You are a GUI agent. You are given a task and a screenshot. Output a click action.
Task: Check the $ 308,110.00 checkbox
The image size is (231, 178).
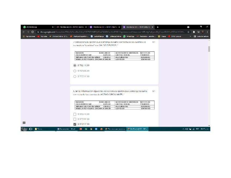[x=75, y=114]
